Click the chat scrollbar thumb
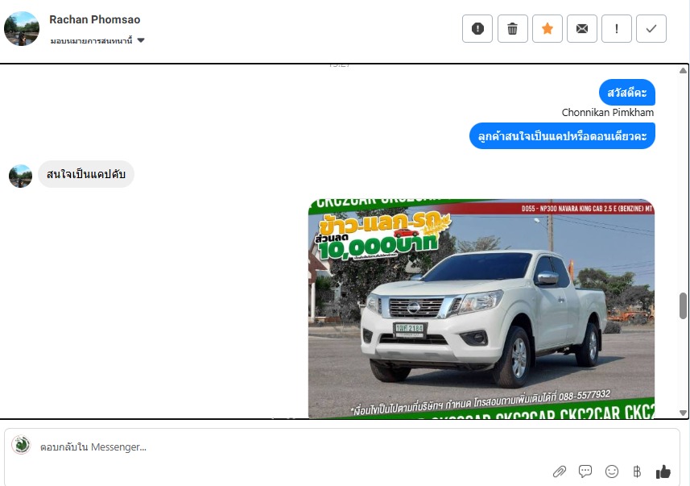 (x=683, y=305)
